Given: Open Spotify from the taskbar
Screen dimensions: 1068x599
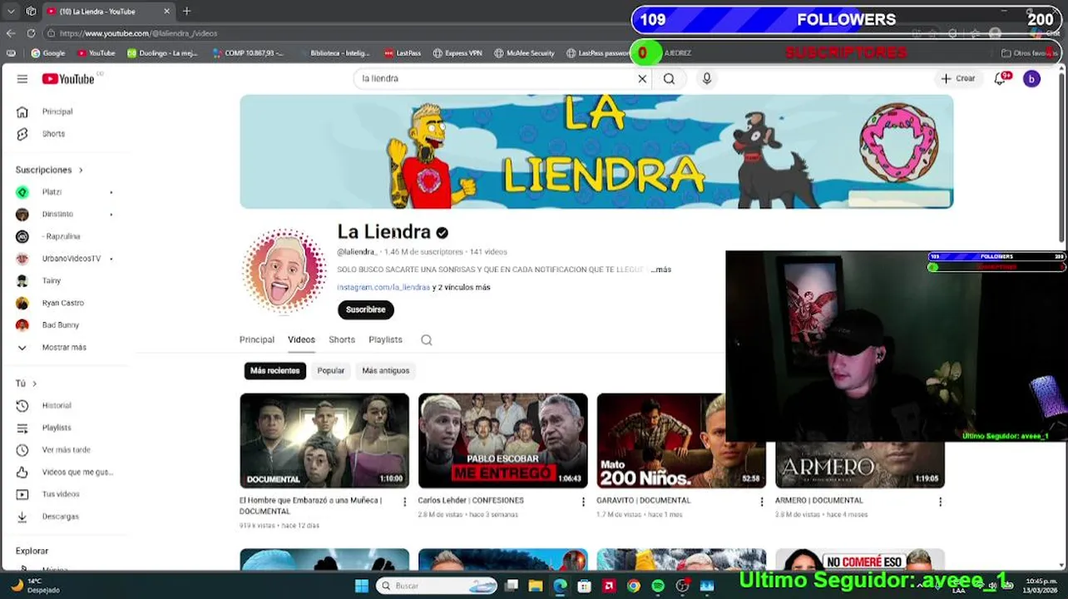Looking at the screenshot, I should (658, 586).
